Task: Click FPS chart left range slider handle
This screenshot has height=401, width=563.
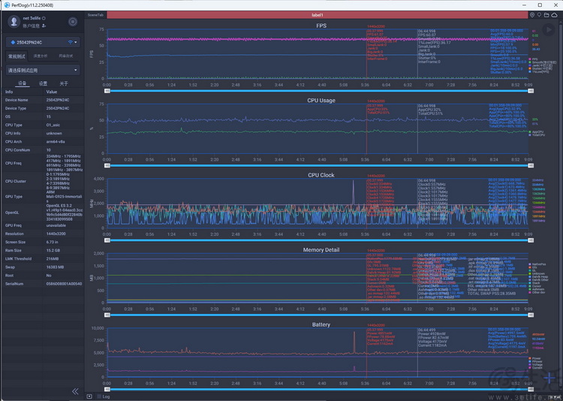Action: coord(107,91)
